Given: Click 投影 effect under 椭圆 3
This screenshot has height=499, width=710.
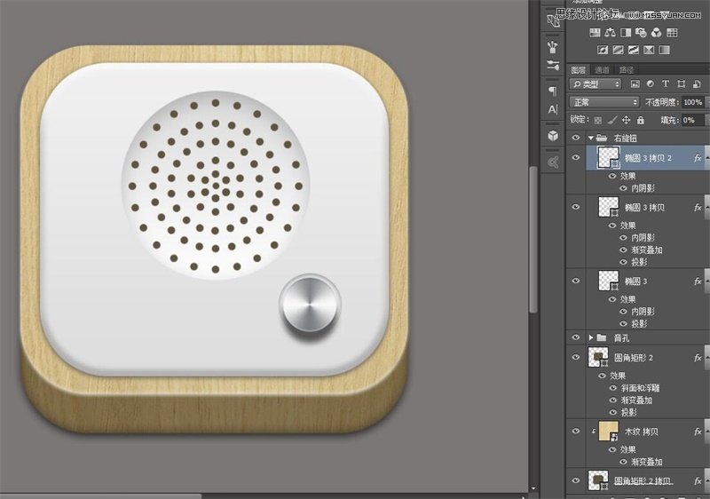Looking at the screenshot, I should [639, 324].
